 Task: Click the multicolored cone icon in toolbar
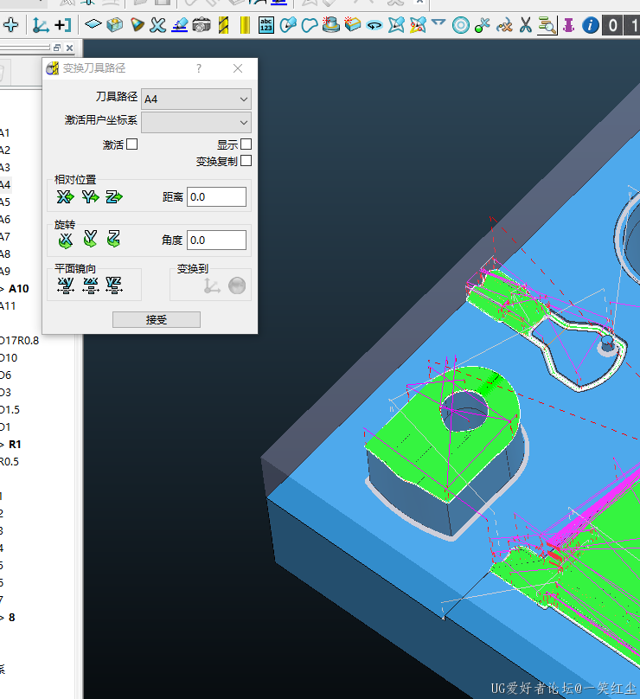pos(137,25)
